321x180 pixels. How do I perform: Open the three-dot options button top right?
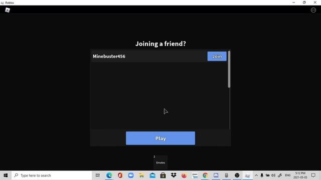click(313, 10)
